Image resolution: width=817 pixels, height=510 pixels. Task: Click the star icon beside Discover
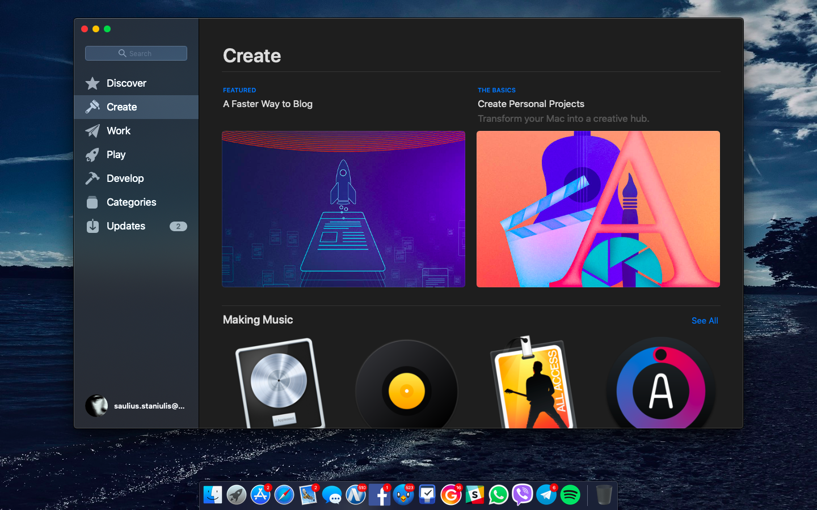[x=92, y=83]
